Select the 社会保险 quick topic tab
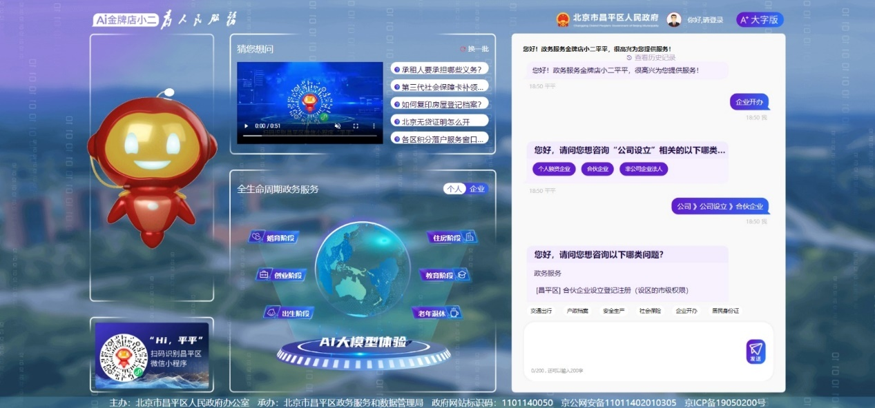 coord(650,311)
